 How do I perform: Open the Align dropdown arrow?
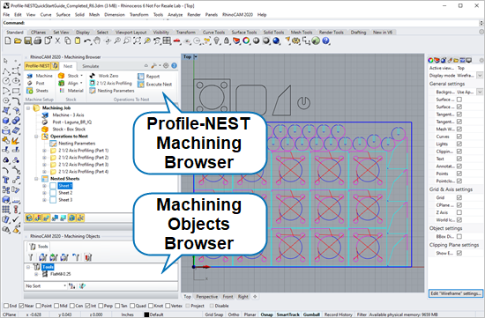81,83
